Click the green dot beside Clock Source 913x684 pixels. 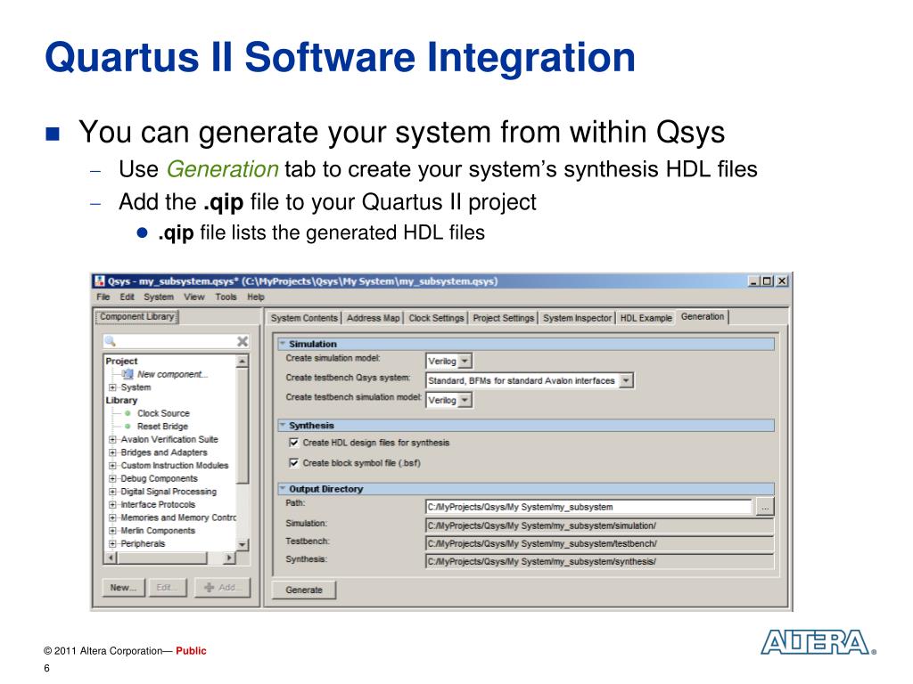[x=127, y=413]
